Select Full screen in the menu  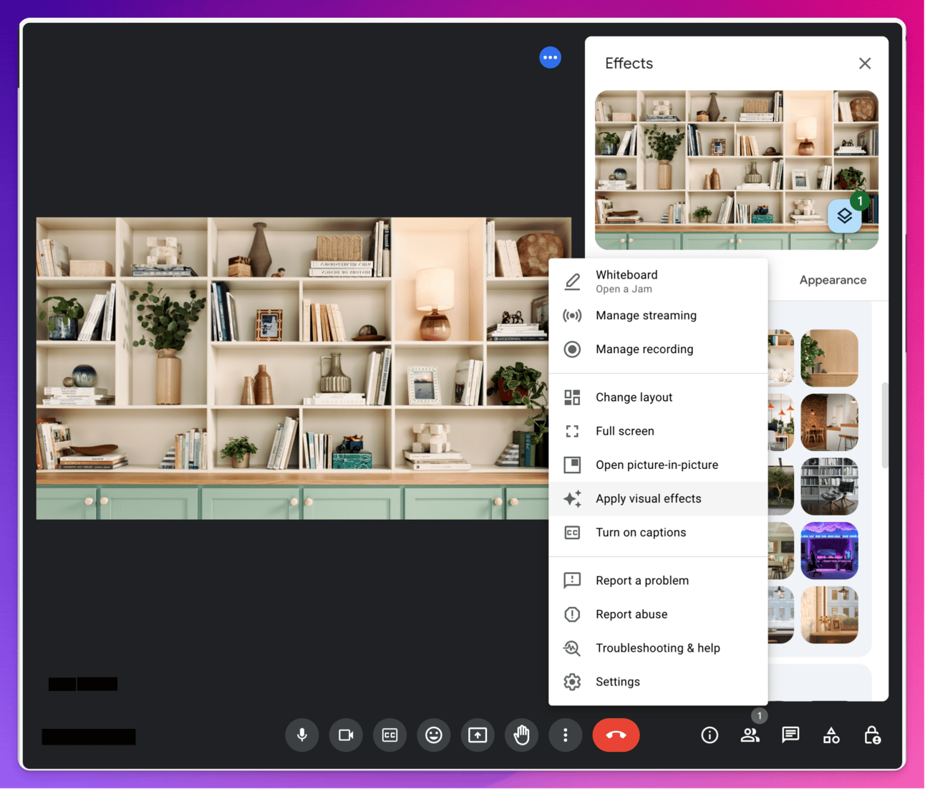tap(658, 431)
